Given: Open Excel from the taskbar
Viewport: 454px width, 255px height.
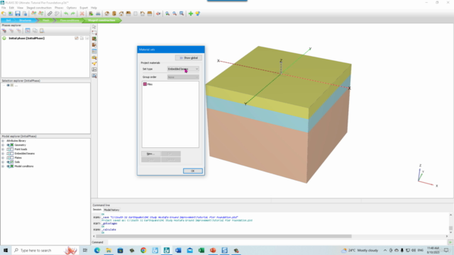Looking at the screenshot, I should pyautogui.click(x=201, y=250).
